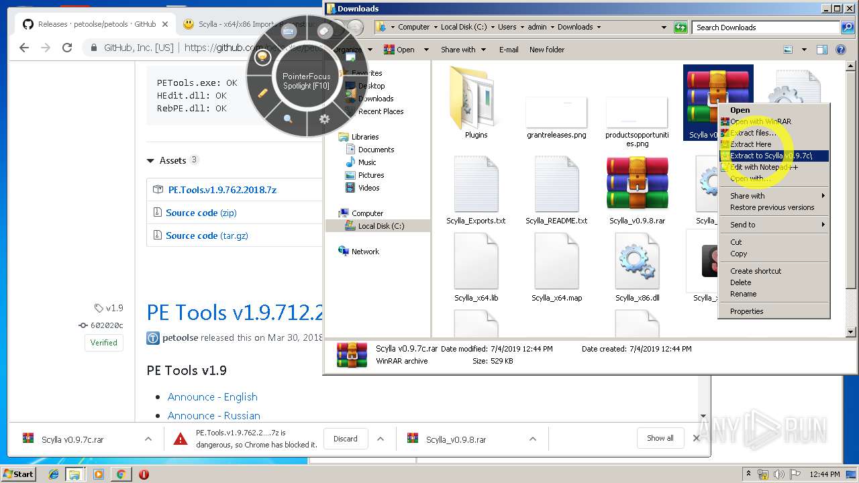The height and width of the screenshot is (483, 859).
Task: Click the PointerFocus highlight bulb icon
Action: (262, 57)
